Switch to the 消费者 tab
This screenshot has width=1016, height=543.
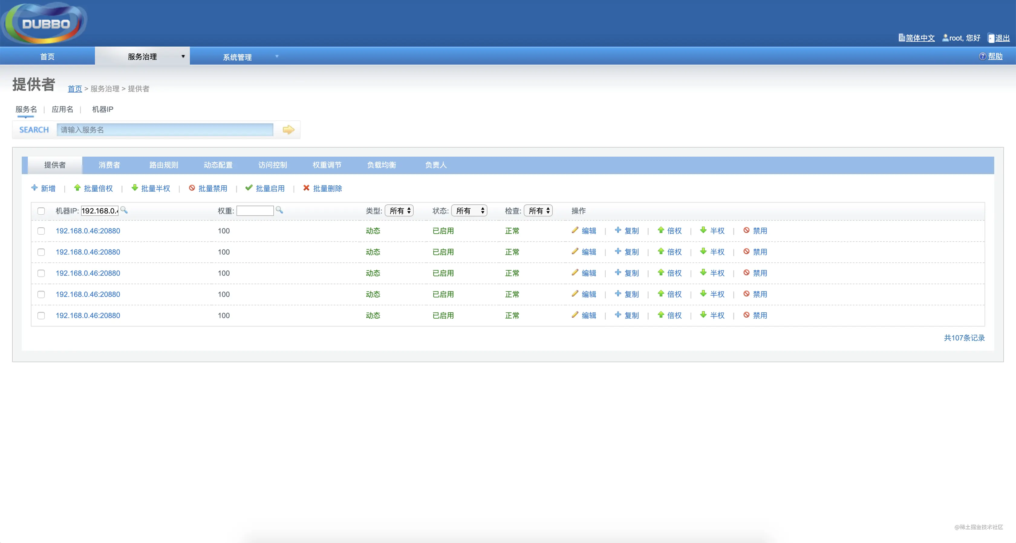click(x=109, y=165)
